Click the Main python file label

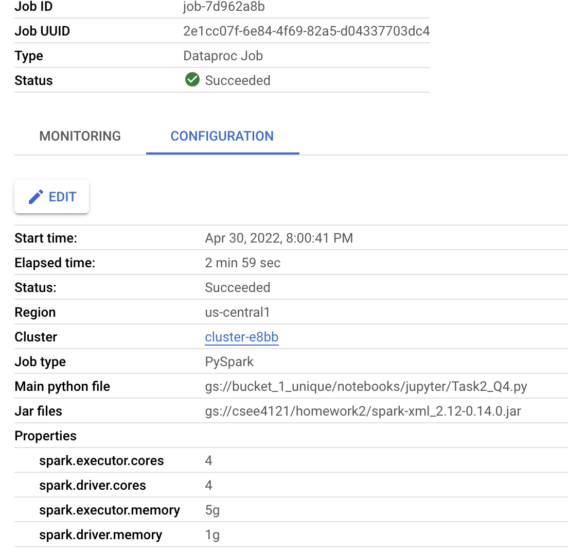pyautogui.click(x=62, y=387)
